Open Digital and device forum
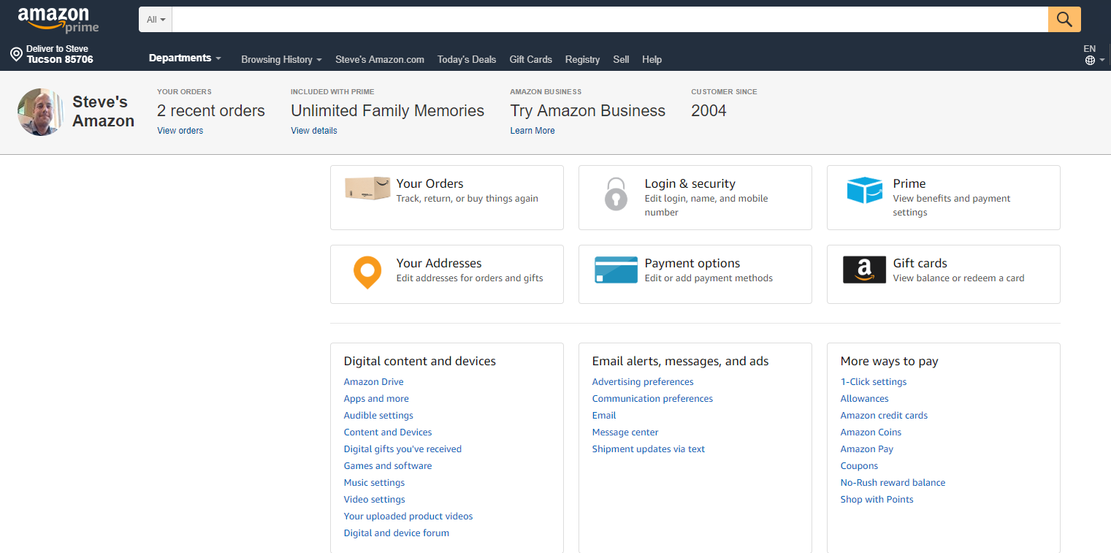 (x=397, y=533)
